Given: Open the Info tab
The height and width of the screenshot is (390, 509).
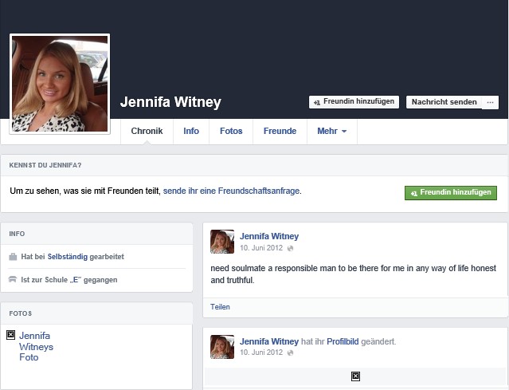Looking at the screenshot, I should [191, 131].
